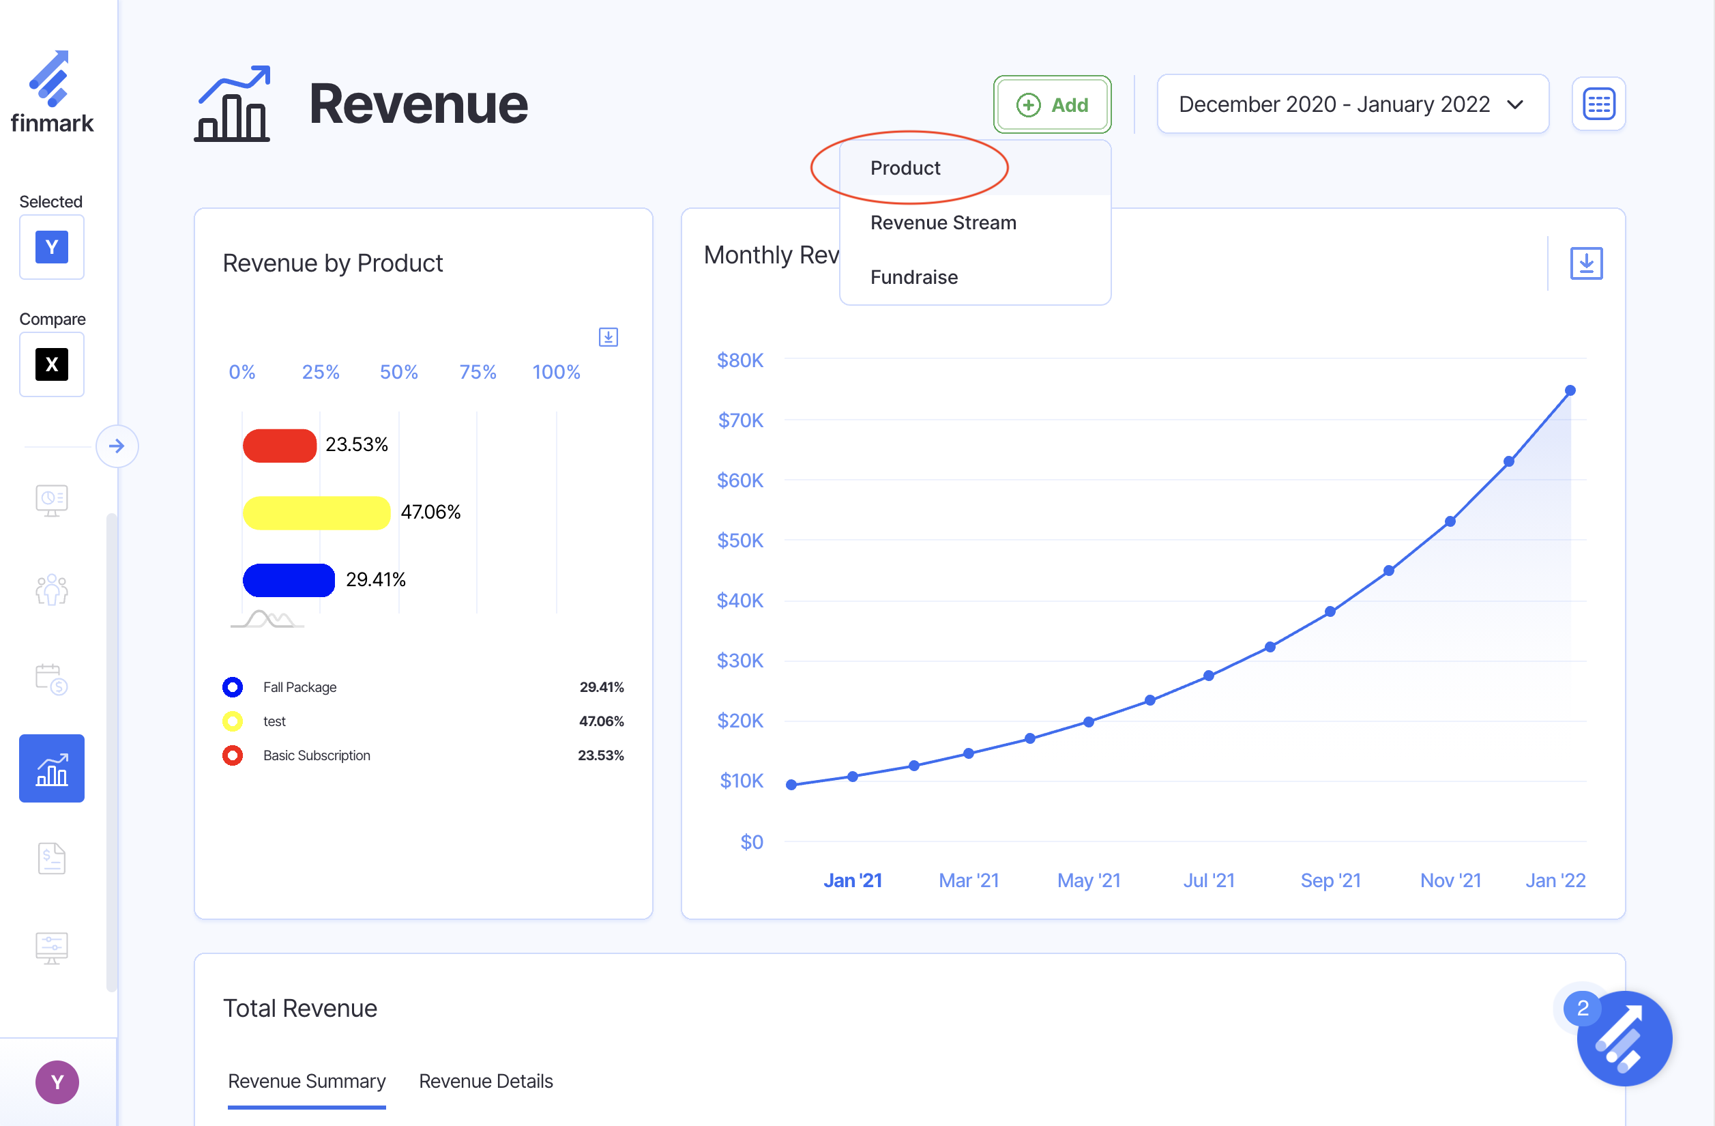Open the December 2020 - January 2022 dropdown
1715x1126 pixels.
(x=1352, y=104)
